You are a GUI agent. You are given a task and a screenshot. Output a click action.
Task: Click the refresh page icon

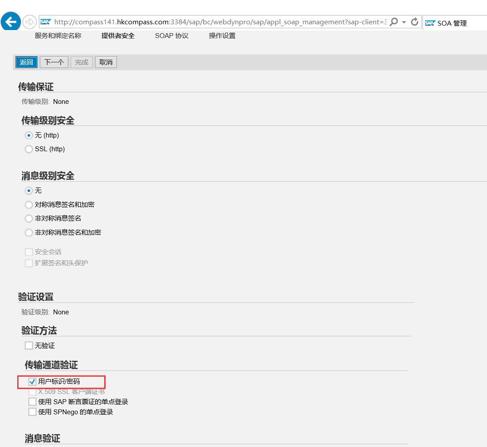tap(414, 22)
